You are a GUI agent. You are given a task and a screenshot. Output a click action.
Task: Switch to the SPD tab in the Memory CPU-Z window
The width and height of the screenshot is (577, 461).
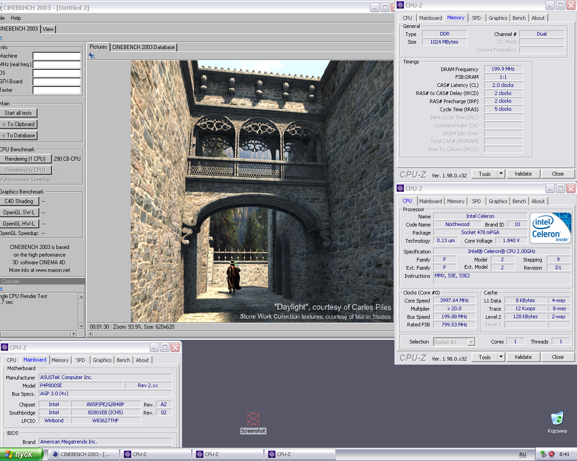[476, 18]
